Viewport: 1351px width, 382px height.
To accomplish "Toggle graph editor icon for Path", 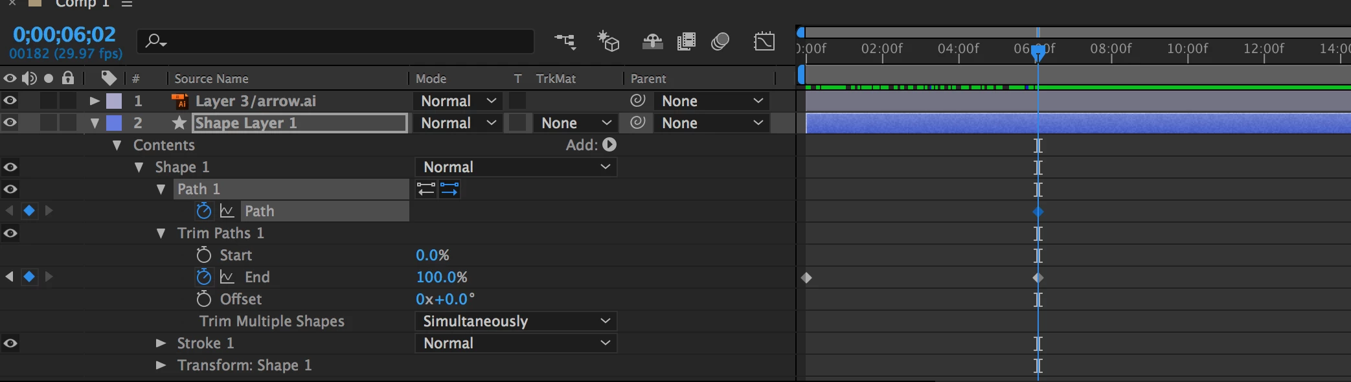I will pyautogui.click(x=227, y=211).
